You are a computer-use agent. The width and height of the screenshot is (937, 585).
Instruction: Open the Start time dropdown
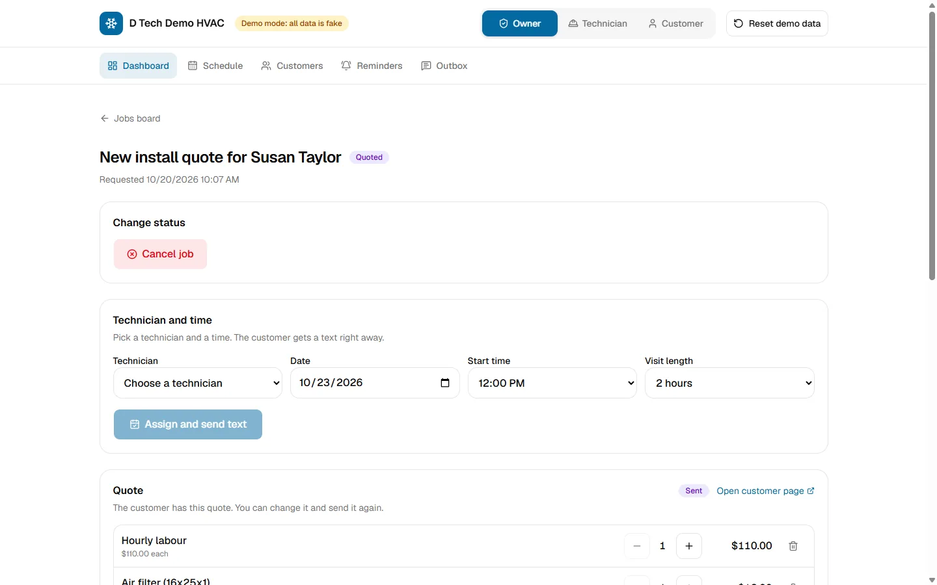(552, 383)
